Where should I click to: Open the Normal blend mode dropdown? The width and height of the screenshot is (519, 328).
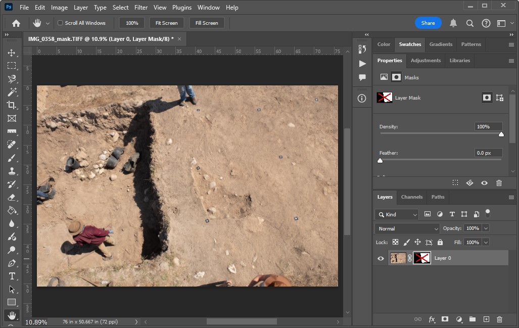coord(407,228)
